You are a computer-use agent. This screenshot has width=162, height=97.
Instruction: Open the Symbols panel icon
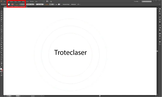160,22
